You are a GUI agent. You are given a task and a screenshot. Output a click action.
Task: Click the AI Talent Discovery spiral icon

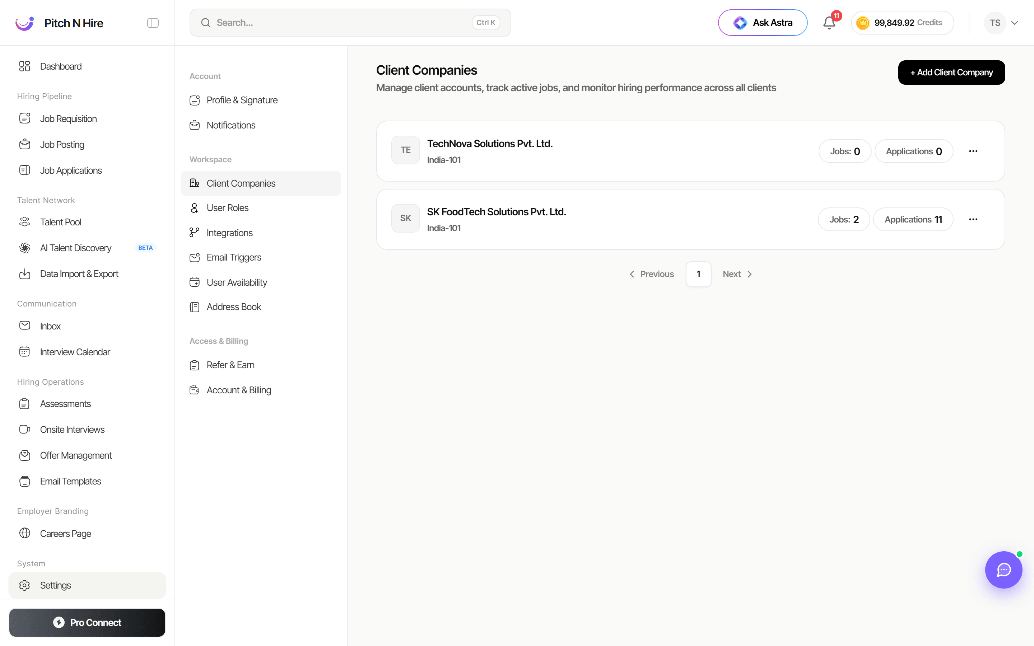pos(25,248)
